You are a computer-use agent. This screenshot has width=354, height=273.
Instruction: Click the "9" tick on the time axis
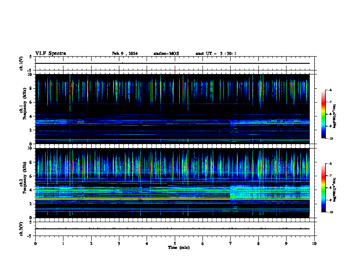coord(286,244)
